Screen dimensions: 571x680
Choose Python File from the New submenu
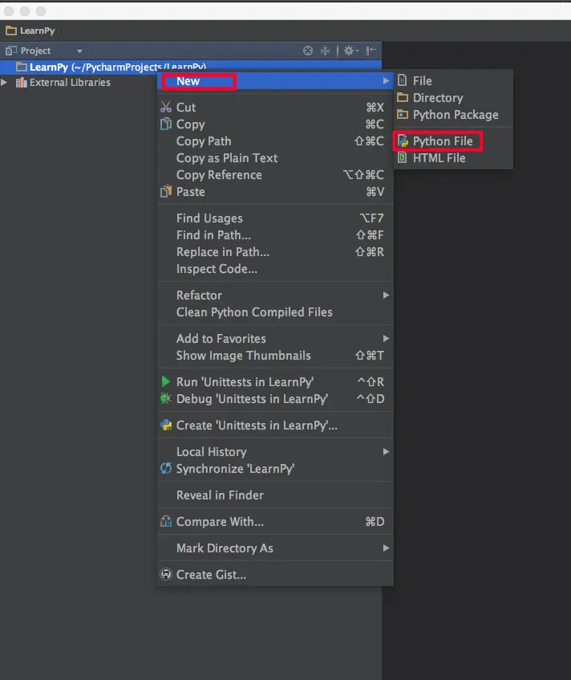(453, 141)
